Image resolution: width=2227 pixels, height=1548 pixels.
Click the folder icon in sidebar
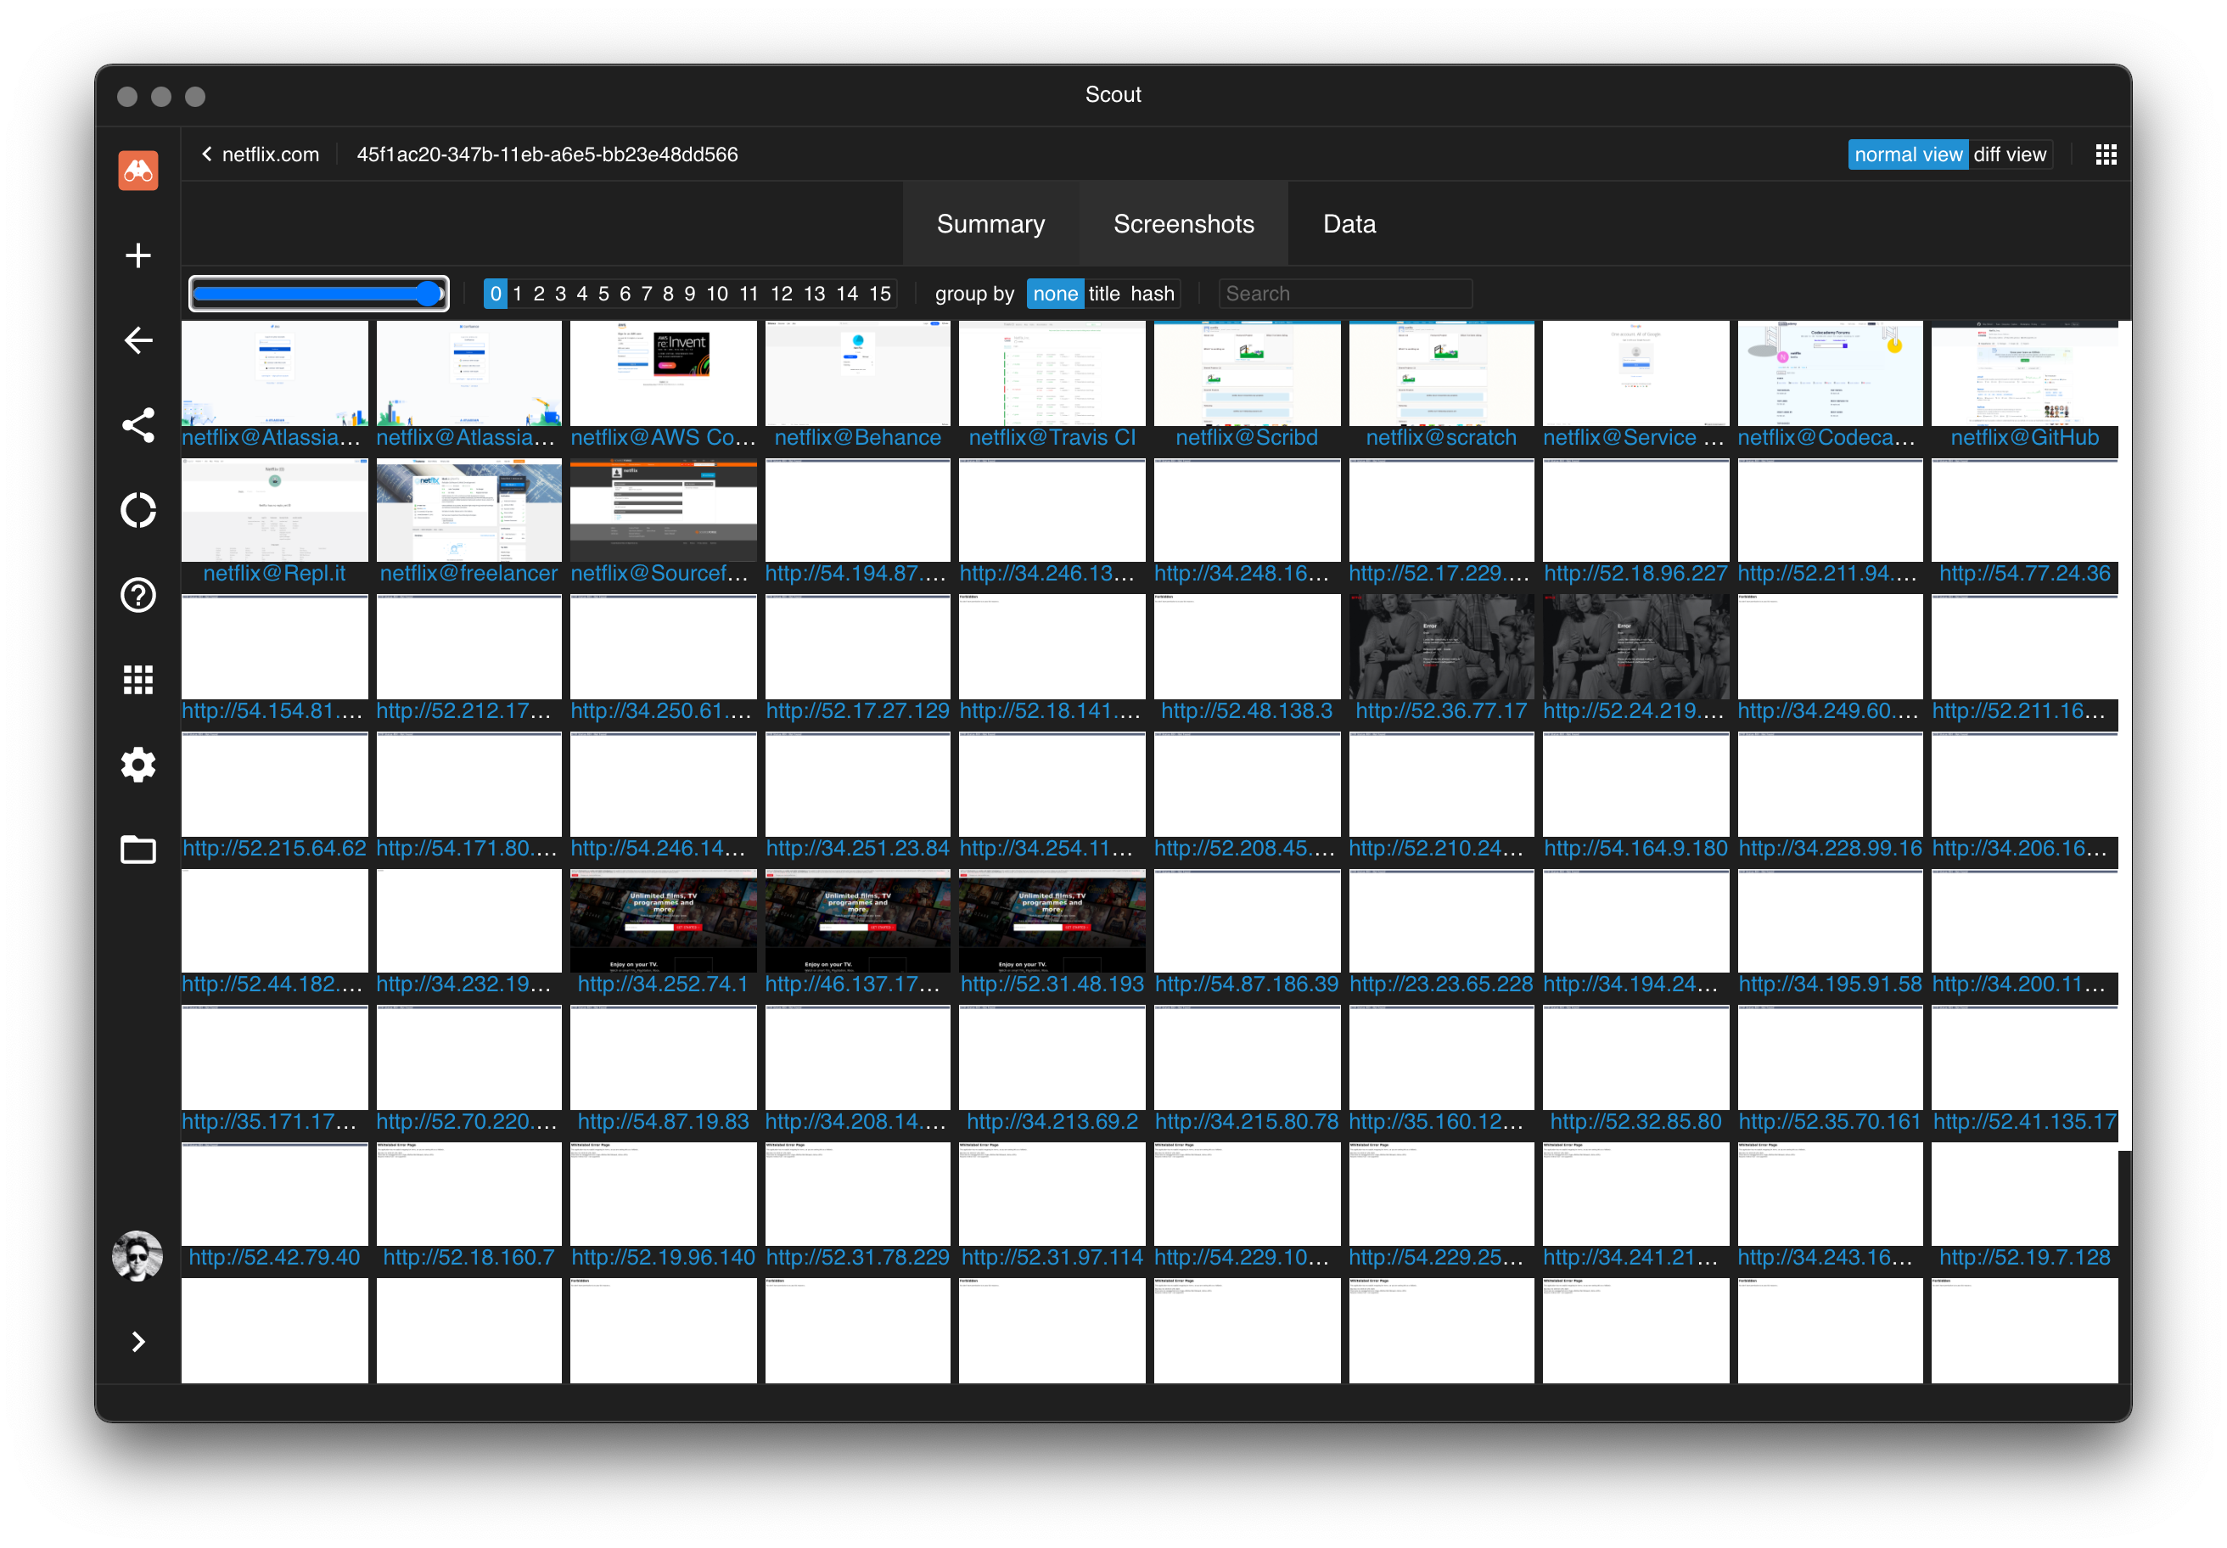coord(137,850)
